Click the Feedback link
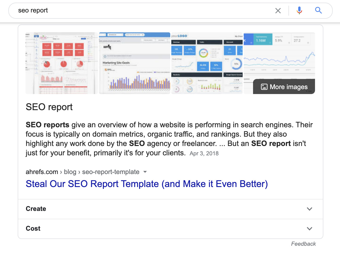This screenshot has width=340, height=253. 304,244
